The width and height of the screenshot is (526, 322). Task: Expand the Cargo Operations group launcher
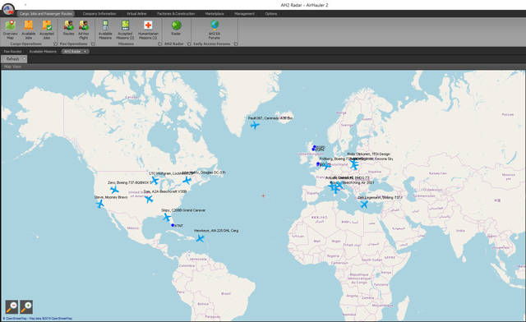[55, 44]
